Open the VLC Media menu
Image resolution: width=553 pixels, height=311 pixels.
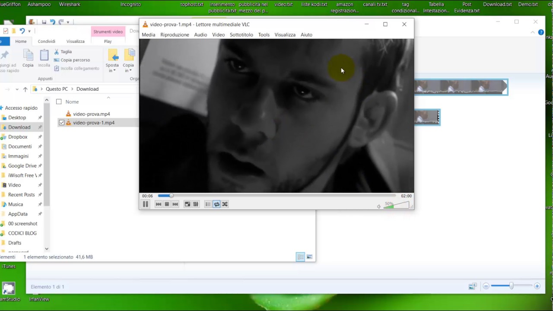tap(148, 35)
